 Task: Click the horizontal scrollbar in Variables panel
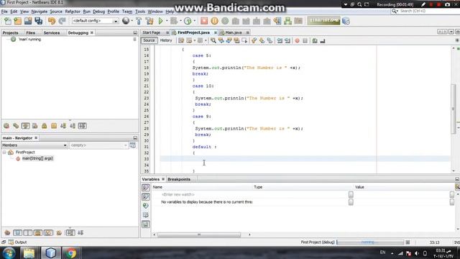[199, 235]
